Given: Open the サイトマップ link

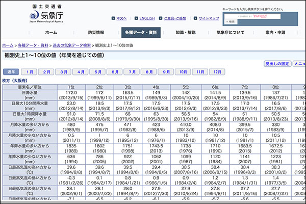Looking at the screenshot, I should coord(209,18).
